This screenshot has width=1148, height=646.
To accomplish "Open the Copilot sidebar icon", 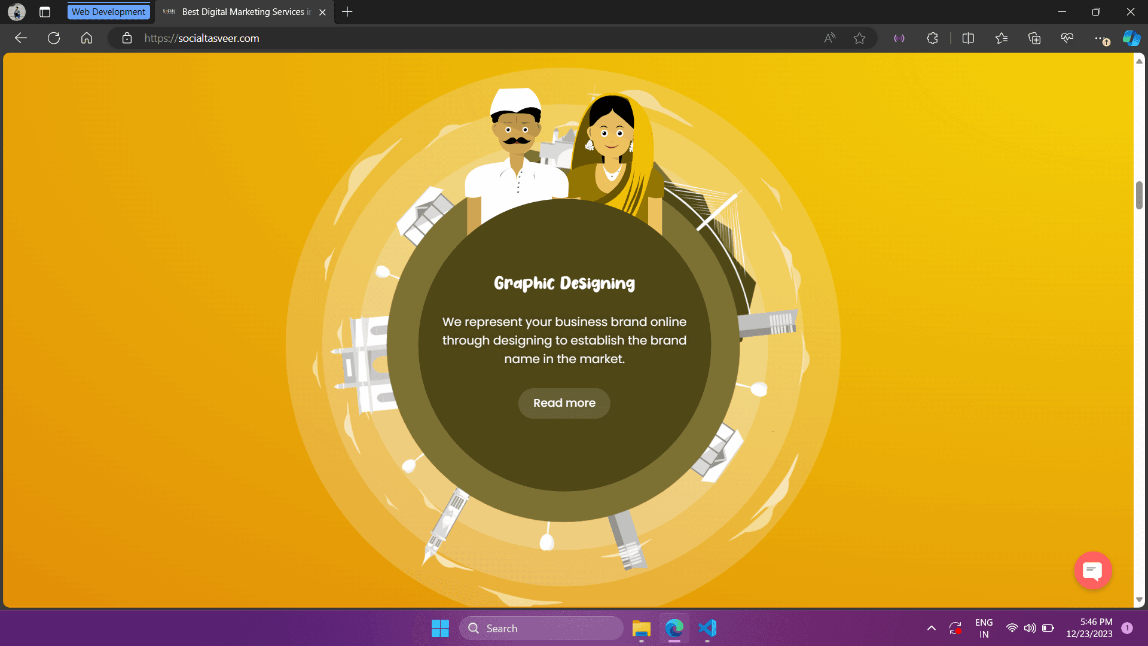I will [1131, 38].
